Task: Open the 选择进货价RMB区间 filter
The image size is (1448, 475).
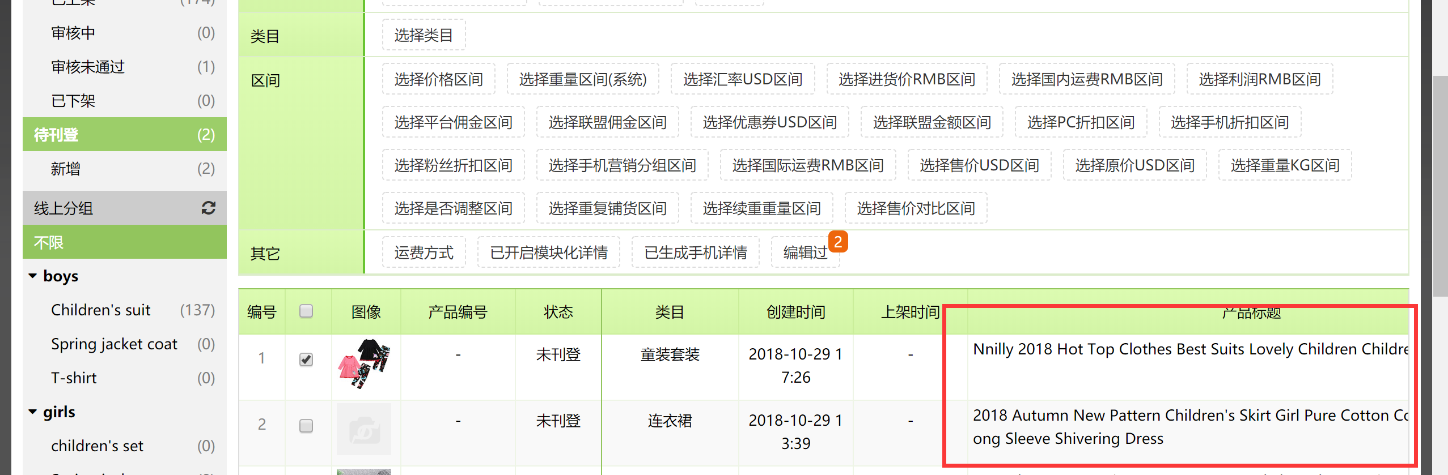Action: coord(907,79)
